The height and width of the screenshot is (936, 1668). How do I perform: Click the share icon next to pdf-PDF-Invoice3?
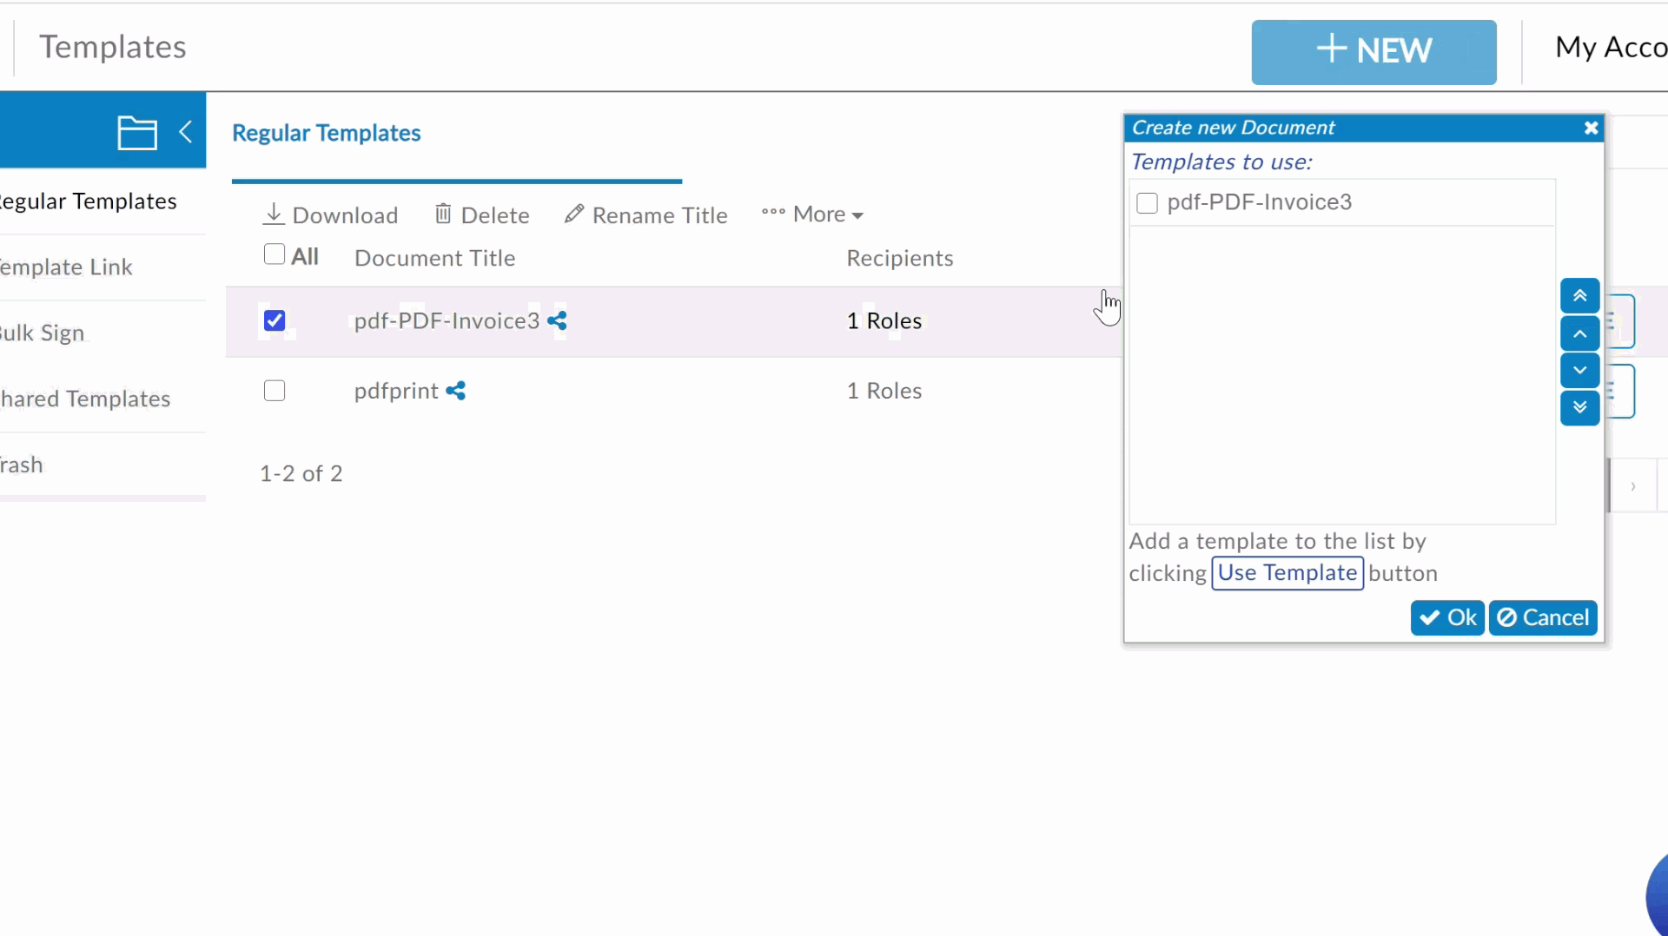click(x=557, y=321)
